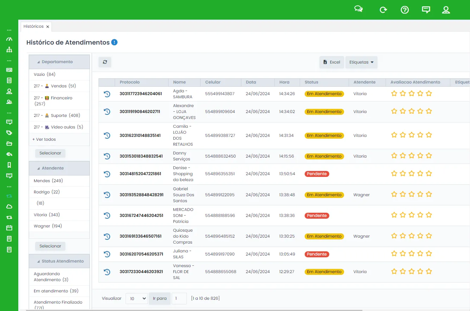Filter by status Em atendimento (39)
470x311 pixels.
pos(56,291)
